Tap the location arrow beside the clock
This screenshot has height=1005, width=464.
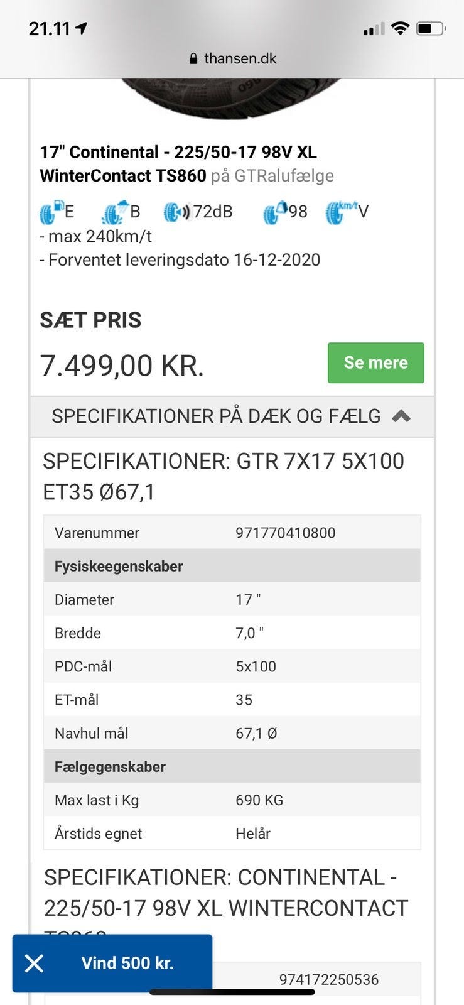(x=81, y=29)
